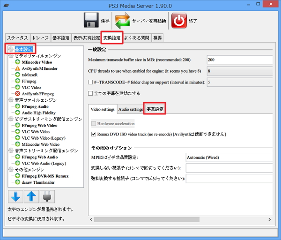Click the plug enable/disable engine button

47,196
